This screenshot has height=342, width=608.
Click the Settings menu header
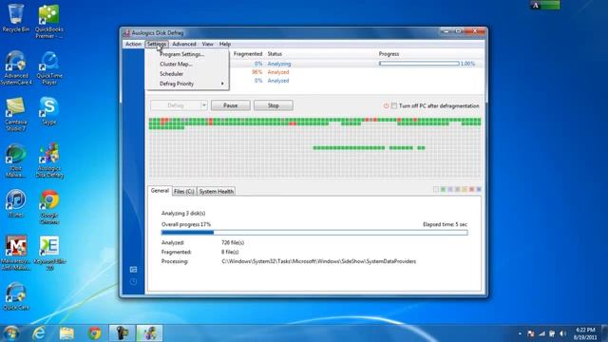pos(157,45)
